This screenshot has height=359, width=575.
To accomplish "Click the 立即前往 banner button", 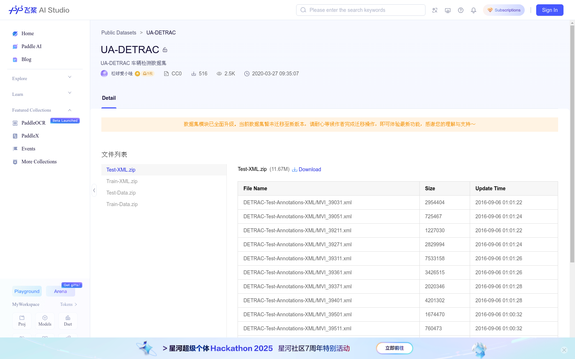I will [x=395, y=348].
